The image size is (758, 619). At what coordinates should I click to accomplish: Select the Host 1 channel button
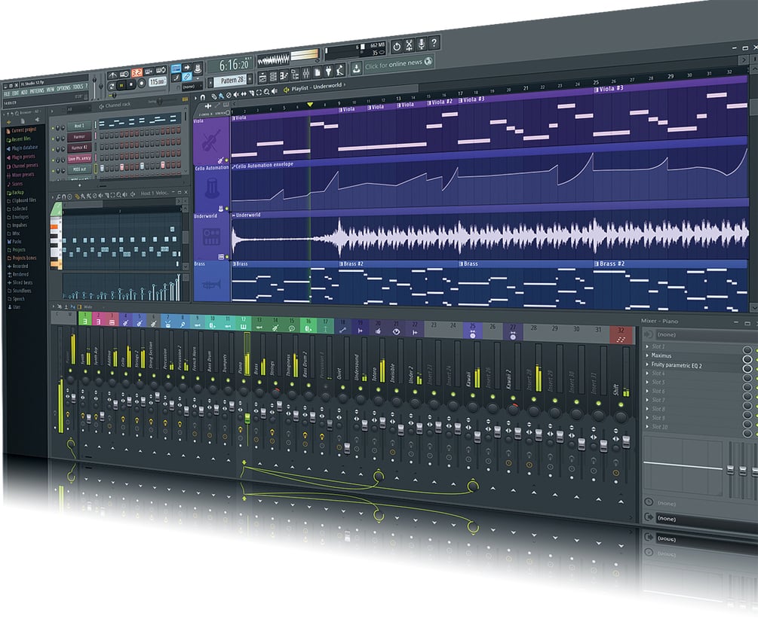[79, 126]
